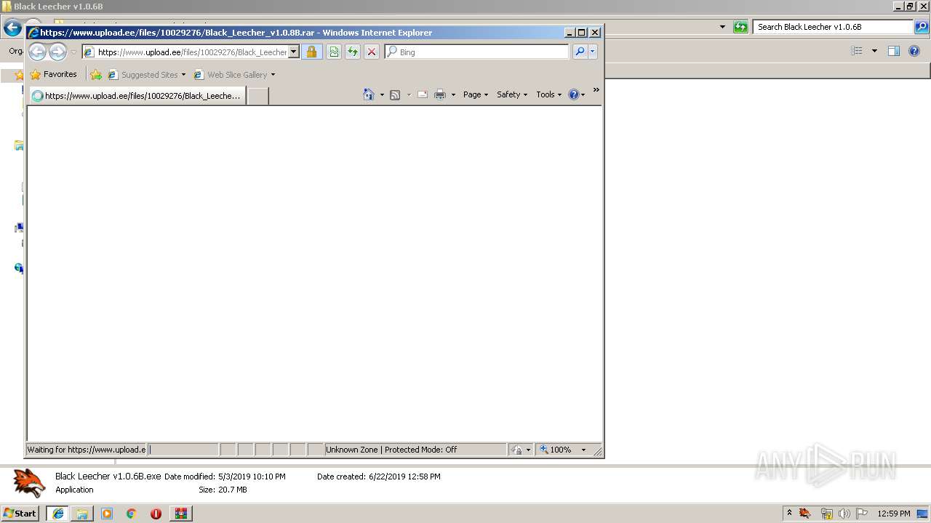Click the Date created 6/22/2019 value
The image size is (931, 523).
tap(404, 477)
